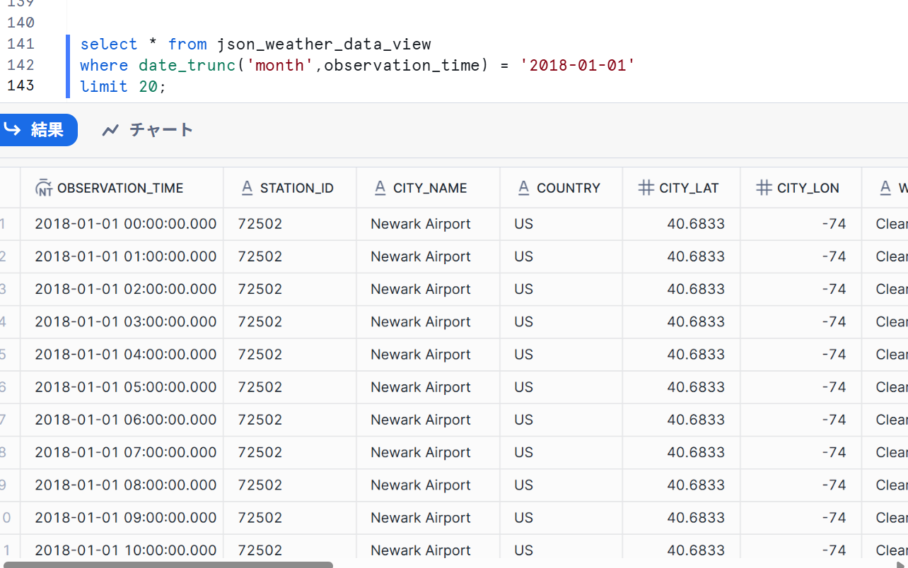Image resolution: width=908 pixels, height=568 pixels.
Task: Click row number 8 in results grid
Action: [4, 452]
